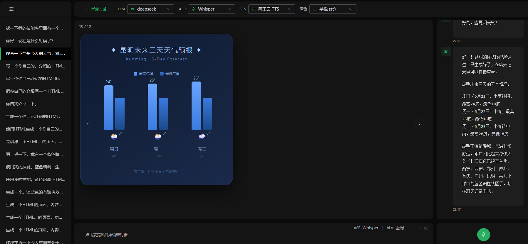The height and width of the screenshot is (244, 528).
Task: Click the 最高气温 legend color square
Action: pyautogui.click(x=135, y=74)
